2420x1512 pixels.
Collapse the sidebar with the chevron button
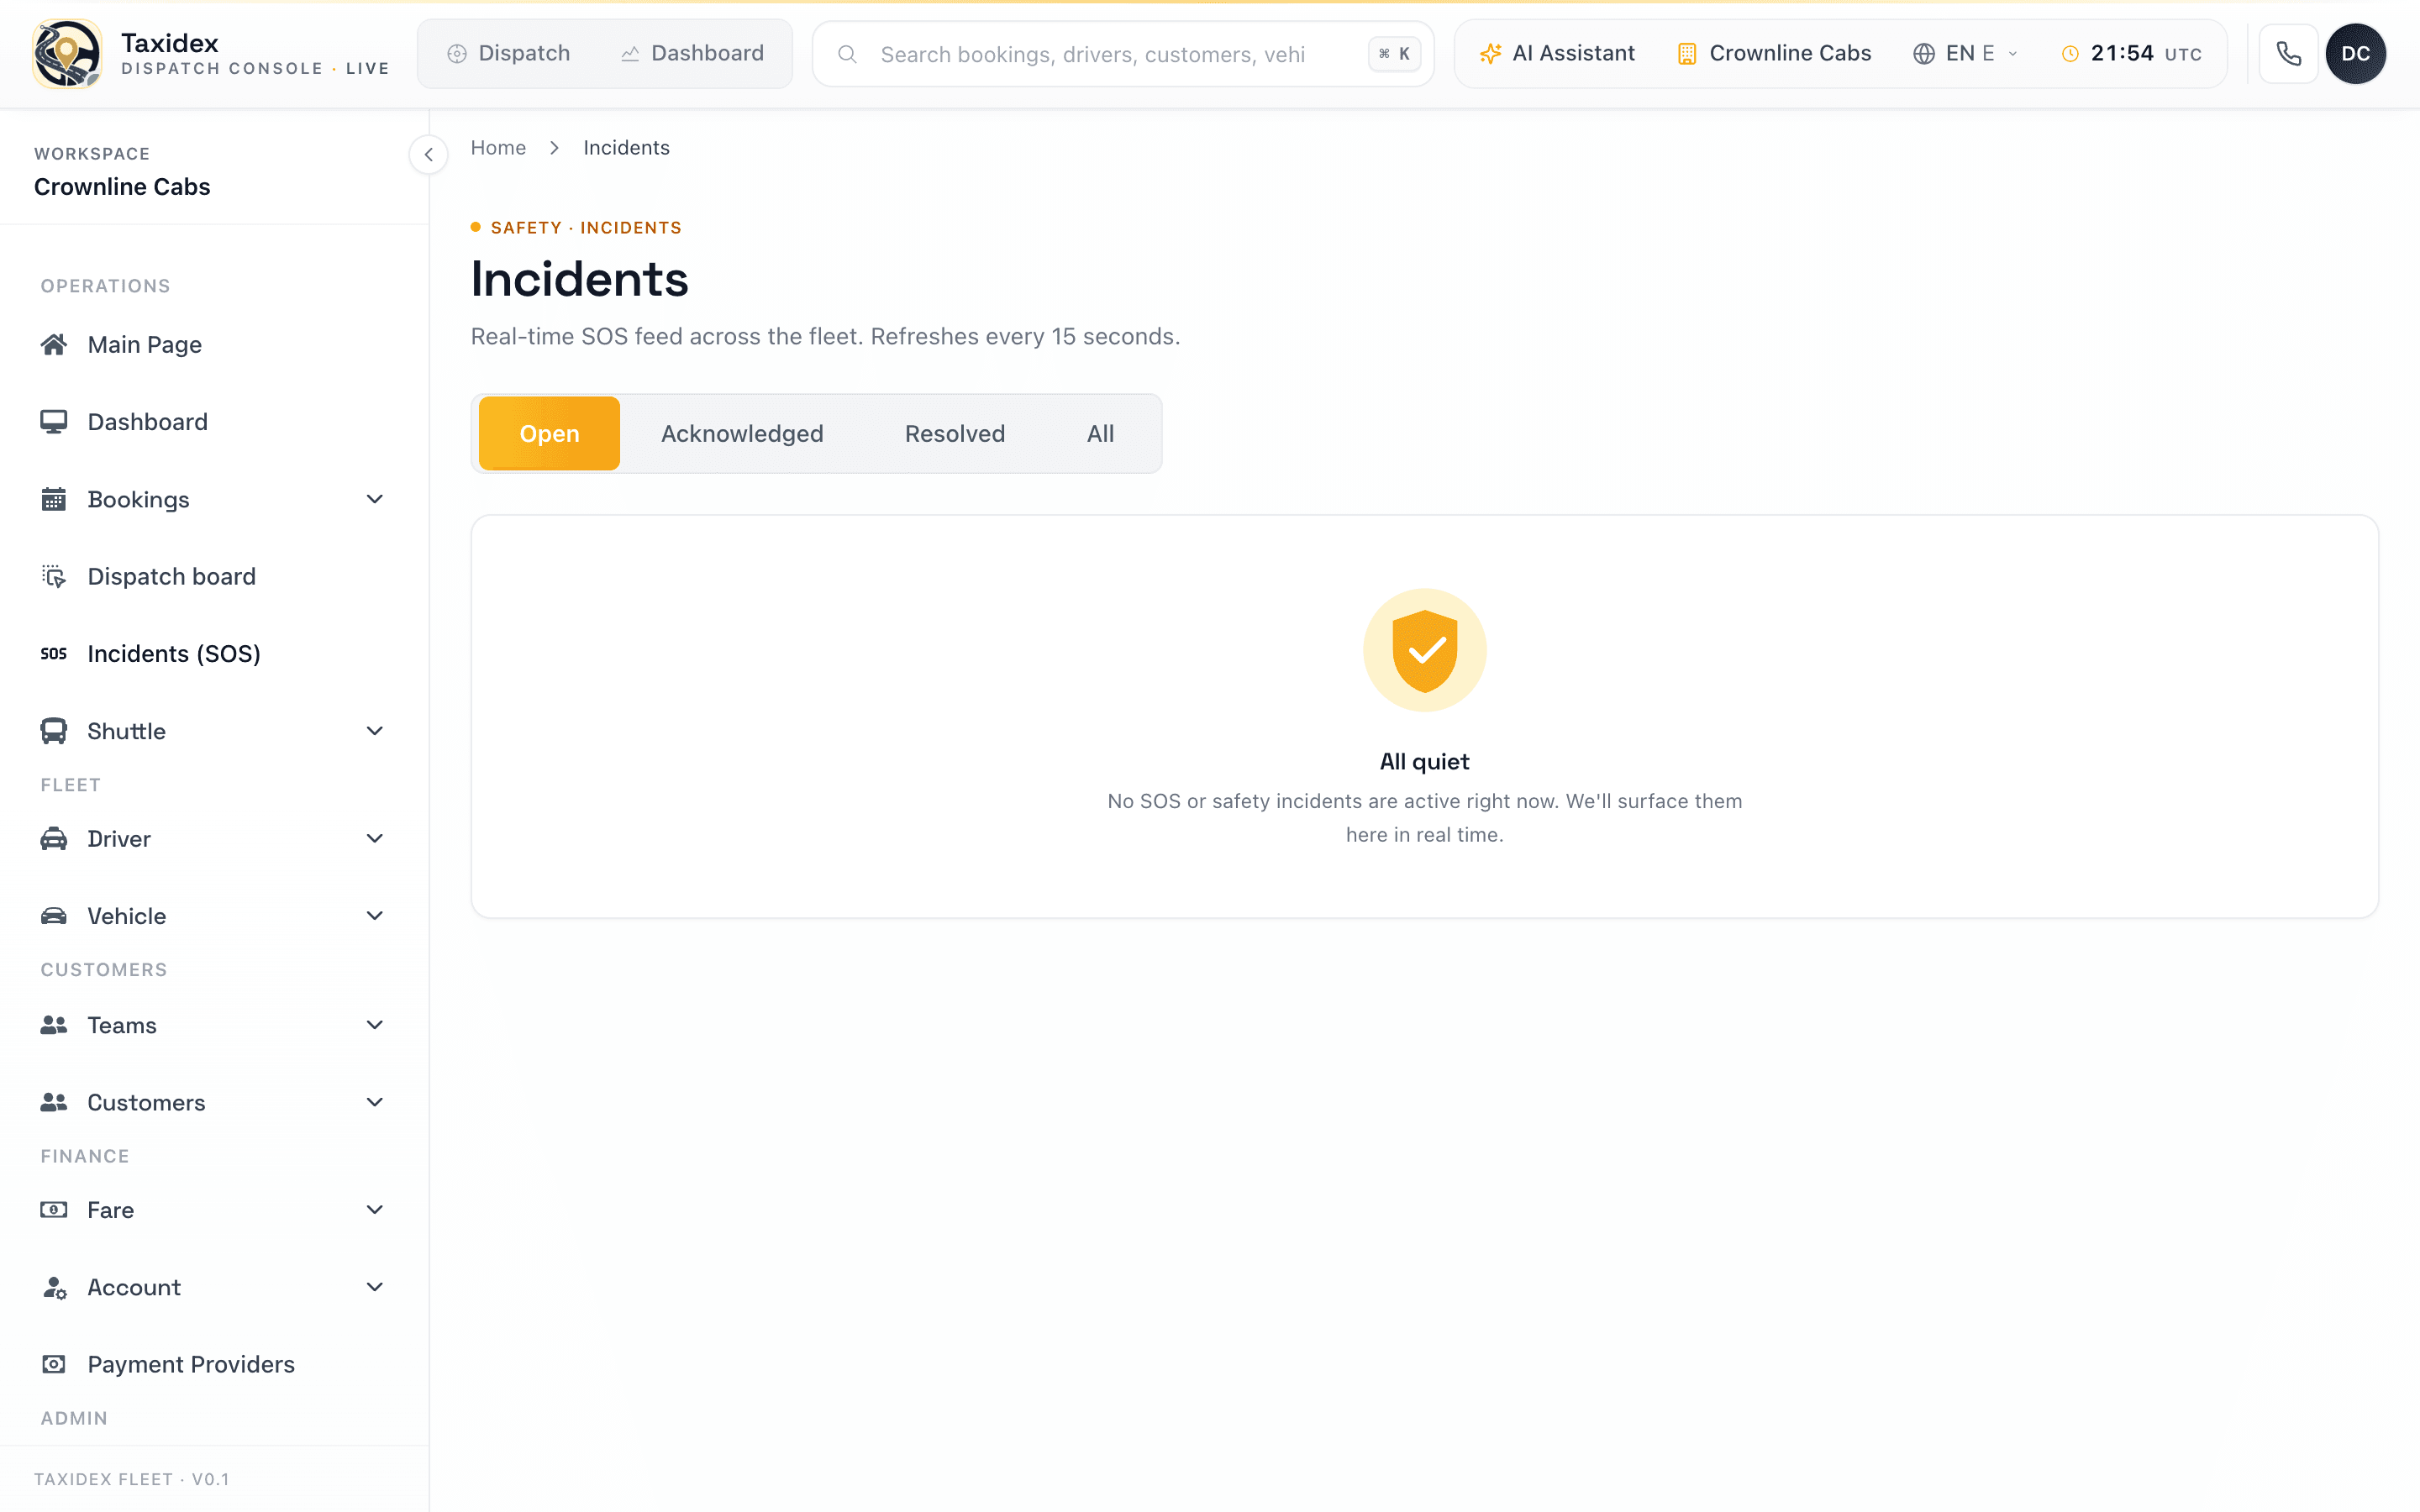pyautogui.click(x=429, y=155)
